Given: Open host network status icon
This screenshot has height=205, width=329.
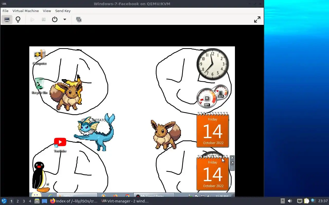Looking at the screenshot, I should [299, 201].
